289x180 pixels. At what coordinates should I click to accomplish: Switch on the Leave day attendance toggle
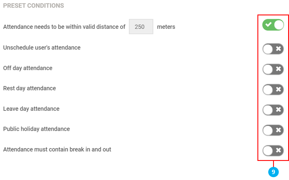point(273,110)
